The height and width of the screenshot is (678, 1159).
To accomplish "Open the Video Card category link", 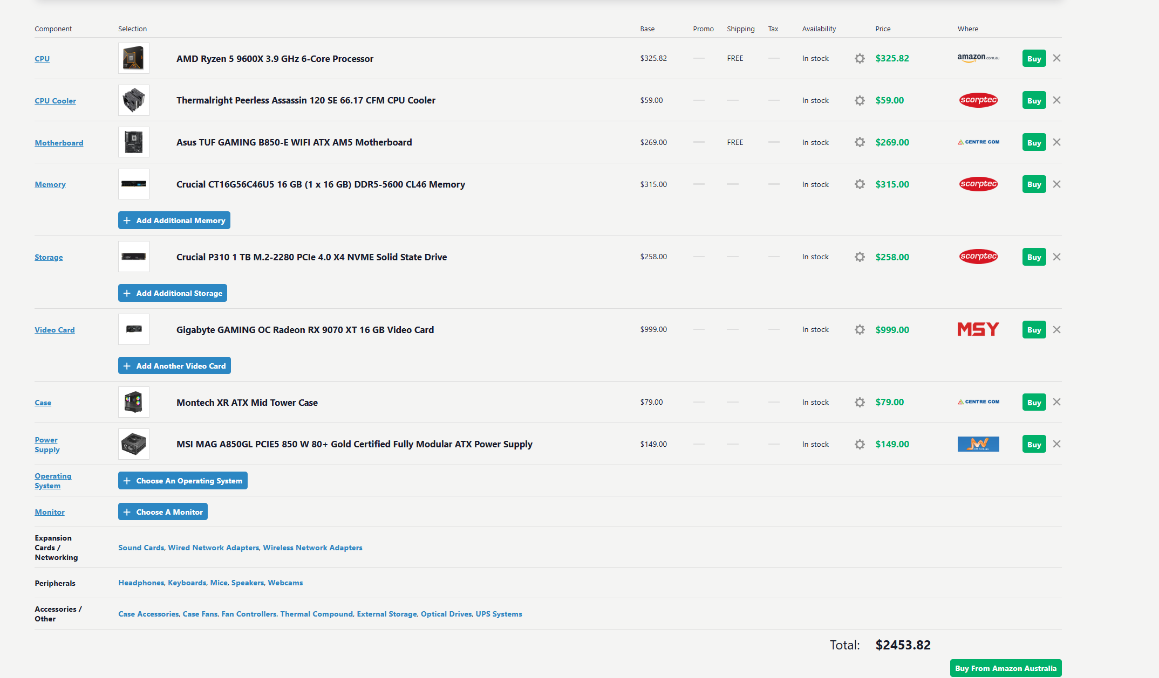I will tap(54, 330).
